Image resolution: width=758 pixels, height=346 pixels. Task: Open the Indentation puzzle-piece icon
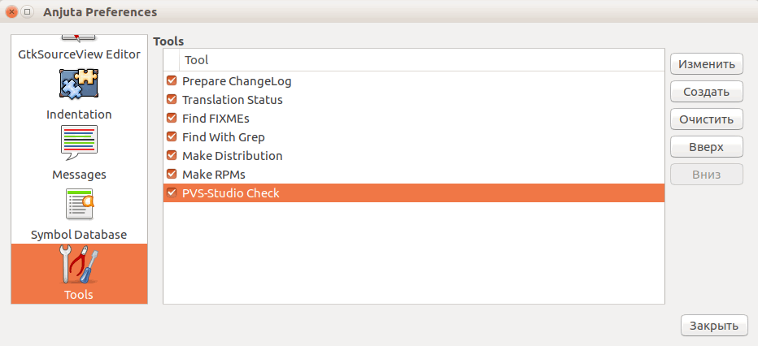[79, 84]
